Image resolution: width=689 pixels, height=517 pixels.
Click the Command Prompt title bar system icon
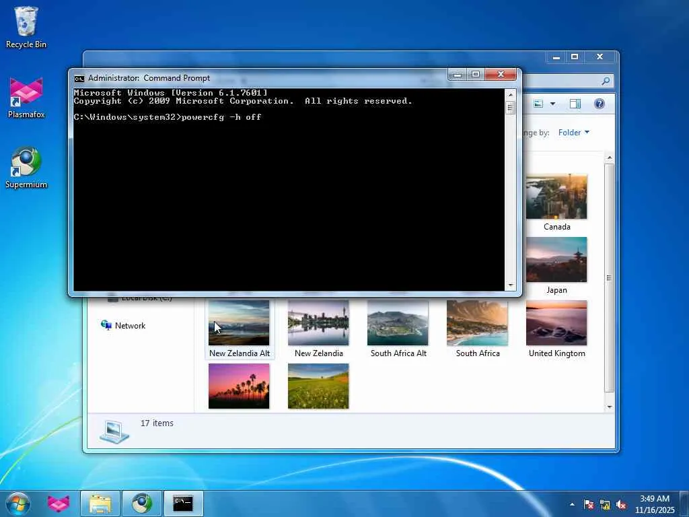coord(79,78)
